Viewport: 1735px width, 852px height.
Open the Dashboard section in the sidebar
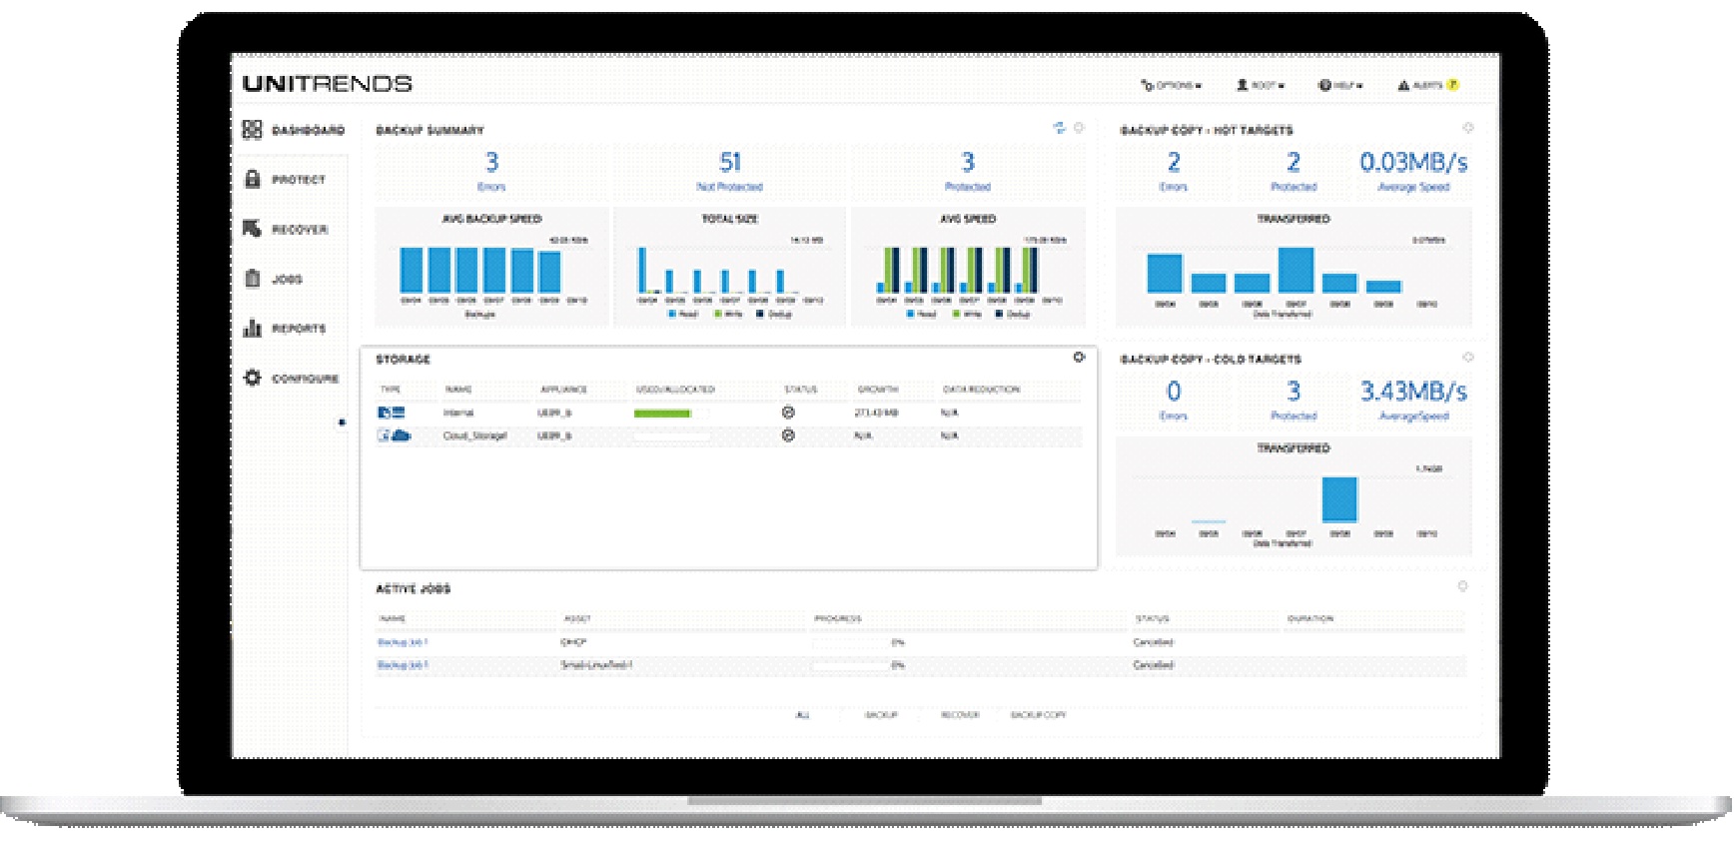click(x=294, y=130)
